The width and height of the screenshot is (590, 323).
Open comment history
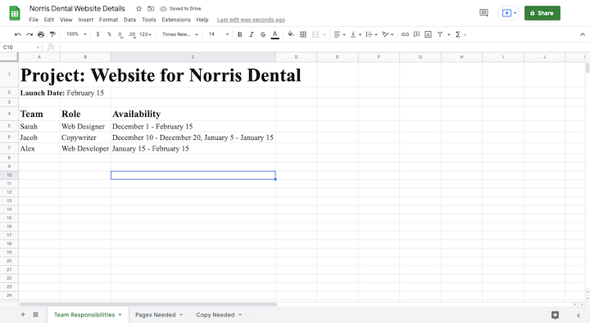(484, 13)
